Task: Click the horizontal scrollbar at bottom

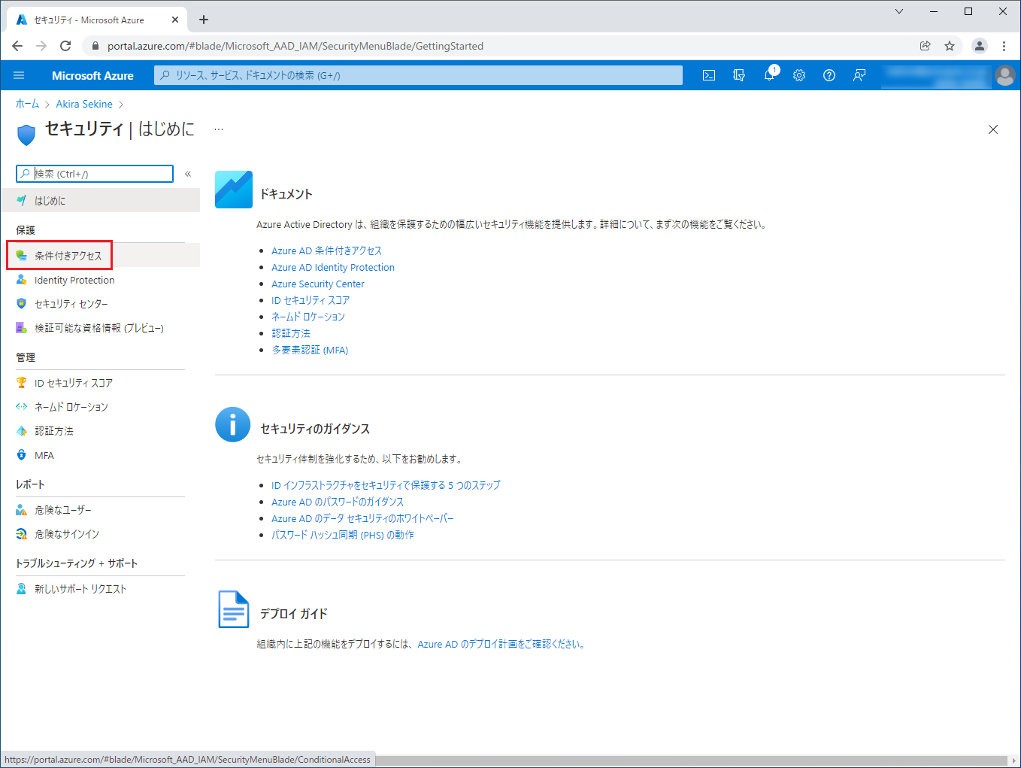Action: [x=692, y=760]
